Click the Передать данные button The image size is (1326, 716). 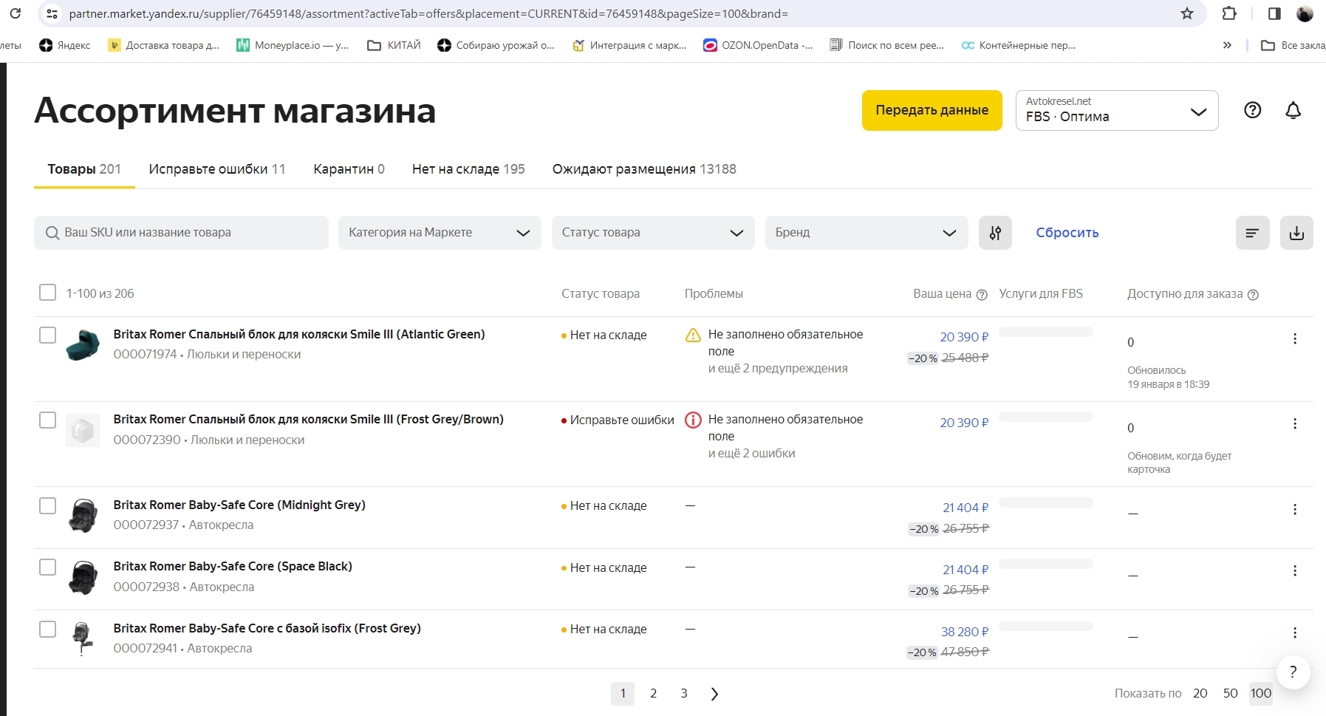[931, 111]
